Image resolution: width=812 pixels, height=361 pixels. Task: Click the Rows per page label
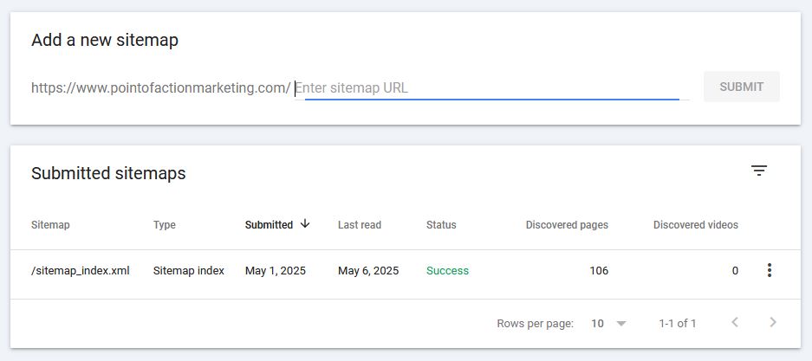tap(535, 323)
